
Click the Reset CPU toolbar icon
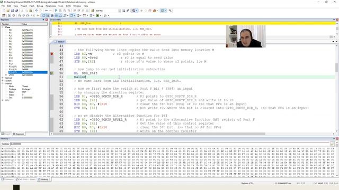click(x=4, y=15)
